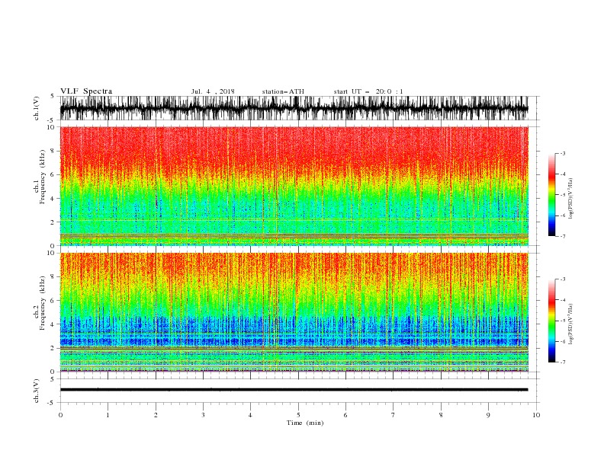Click the "7" tick on the time axis

point(394,415)
